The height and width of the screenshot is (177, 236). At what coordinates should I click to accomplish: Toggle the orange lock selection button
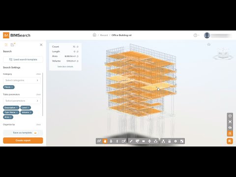point(230,133)
